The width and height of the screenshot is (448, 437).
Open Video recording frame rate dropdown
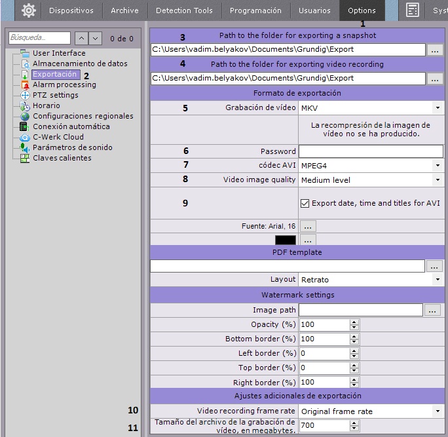(371, 411)
